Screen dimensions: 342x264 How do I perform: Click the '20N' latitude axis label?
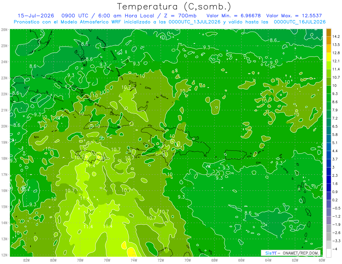[x=4, y=126]
